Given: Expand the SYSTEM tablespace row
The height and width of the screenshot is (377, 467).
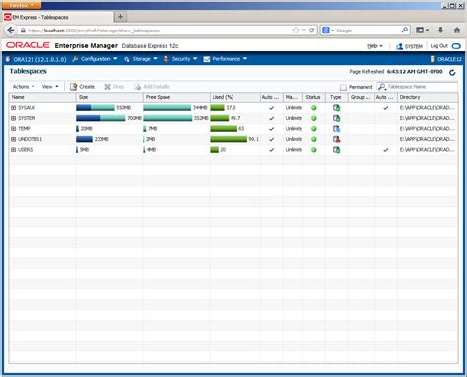Looking at the screenshot, I should tap(13, 118).
